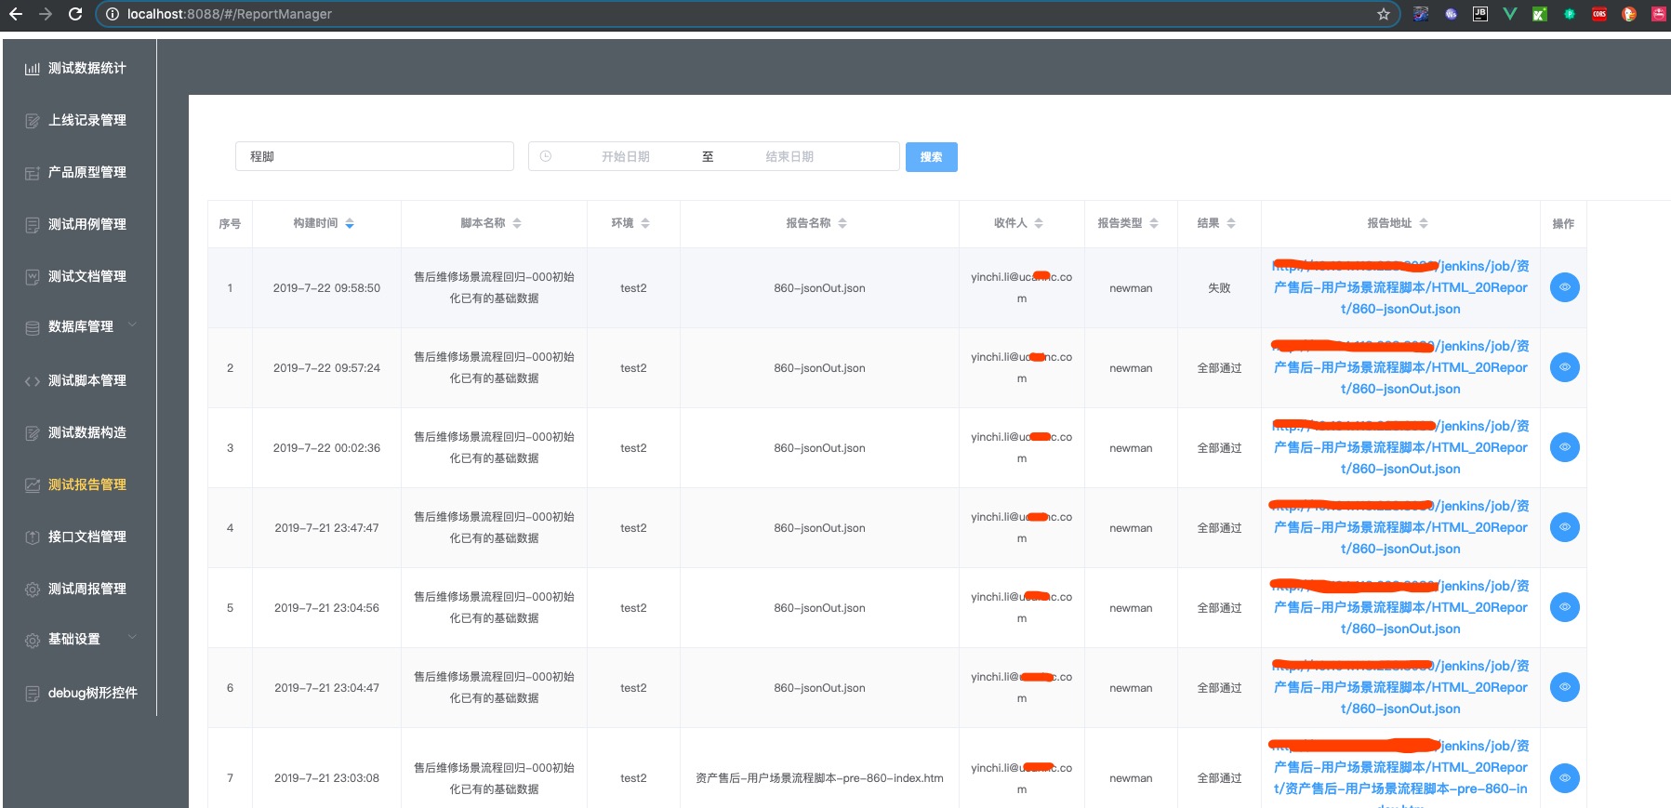
Task: Expand the 基础设置 submenu arrow
Action: pyautogui.click(x=132, y=638)
